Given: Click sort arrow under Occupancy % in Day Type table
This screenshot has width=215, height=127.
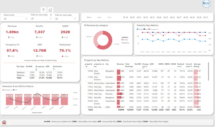Looking at the screenshot, I should [x=36, y=70].
